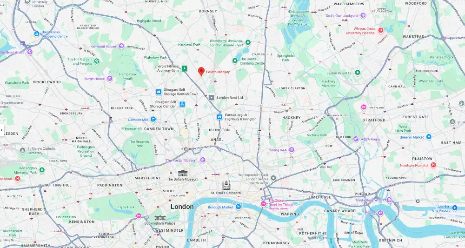The image size is (465, 248).
Task: Click the Tower Hotel by Thistle label
Action: pos(281,203)
